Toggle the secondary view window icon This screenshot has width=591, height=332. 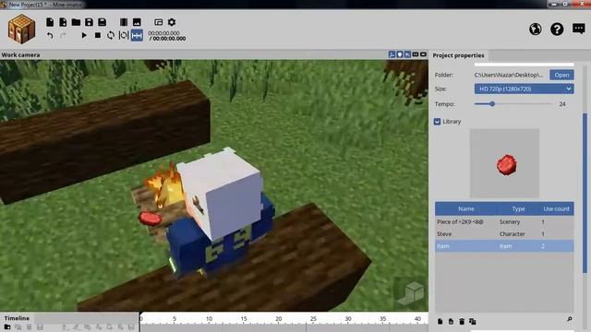click(x=158, y=22)
